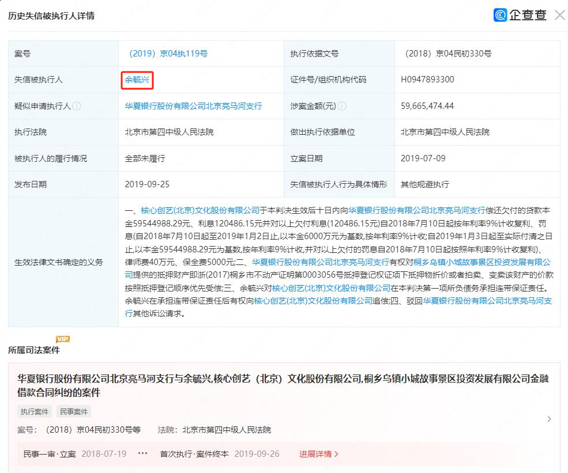Click 进展详情 link in case card

pyautogui.click(x=319, y=454)
